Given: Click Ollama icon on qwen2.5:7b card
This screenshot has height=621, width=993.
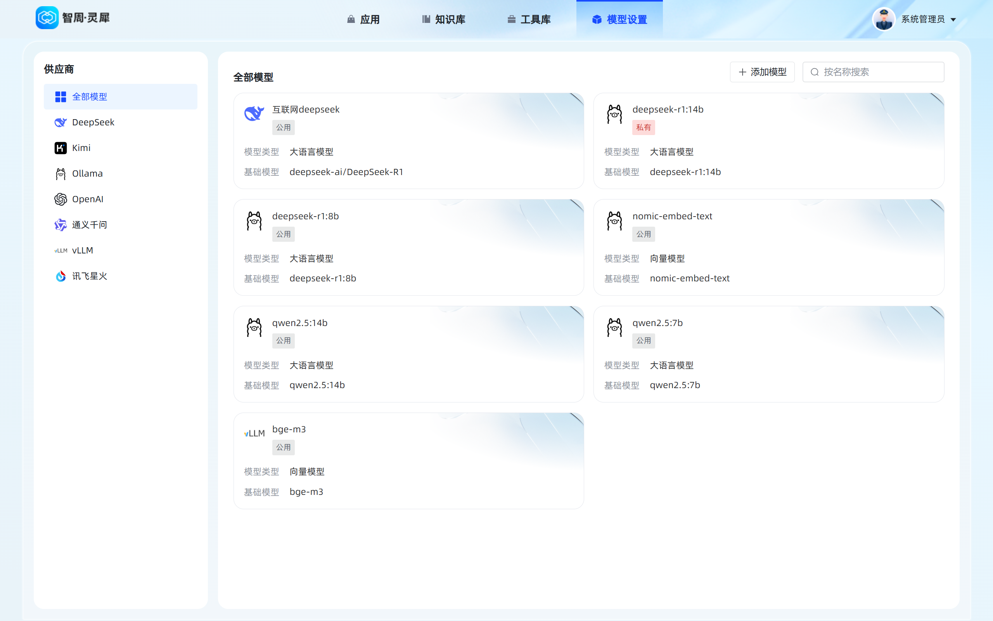Looking at the screenshot, I should point(615,328).
